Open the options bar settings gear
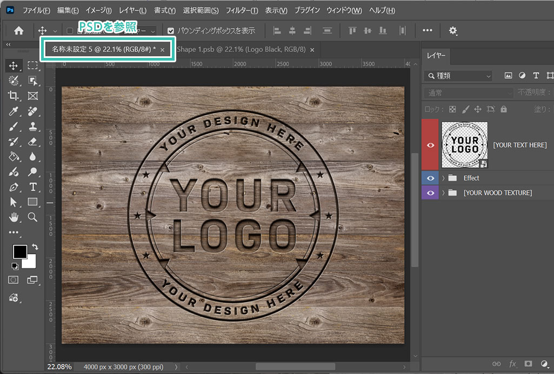Image resolution: width=554 pixels, height=374 pixels. tap(453, 31)
